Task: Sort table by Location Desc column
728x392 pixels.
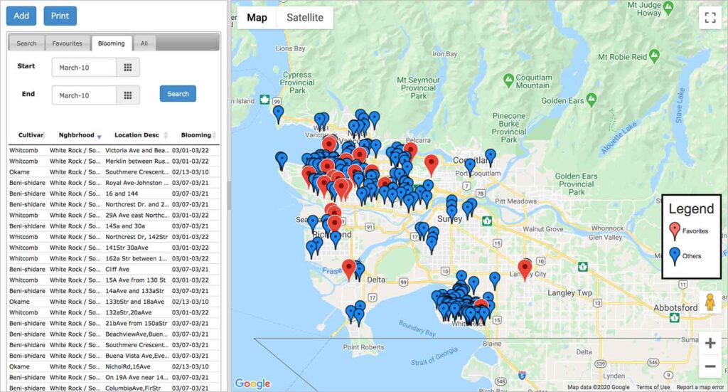Action: coord(137,135)
